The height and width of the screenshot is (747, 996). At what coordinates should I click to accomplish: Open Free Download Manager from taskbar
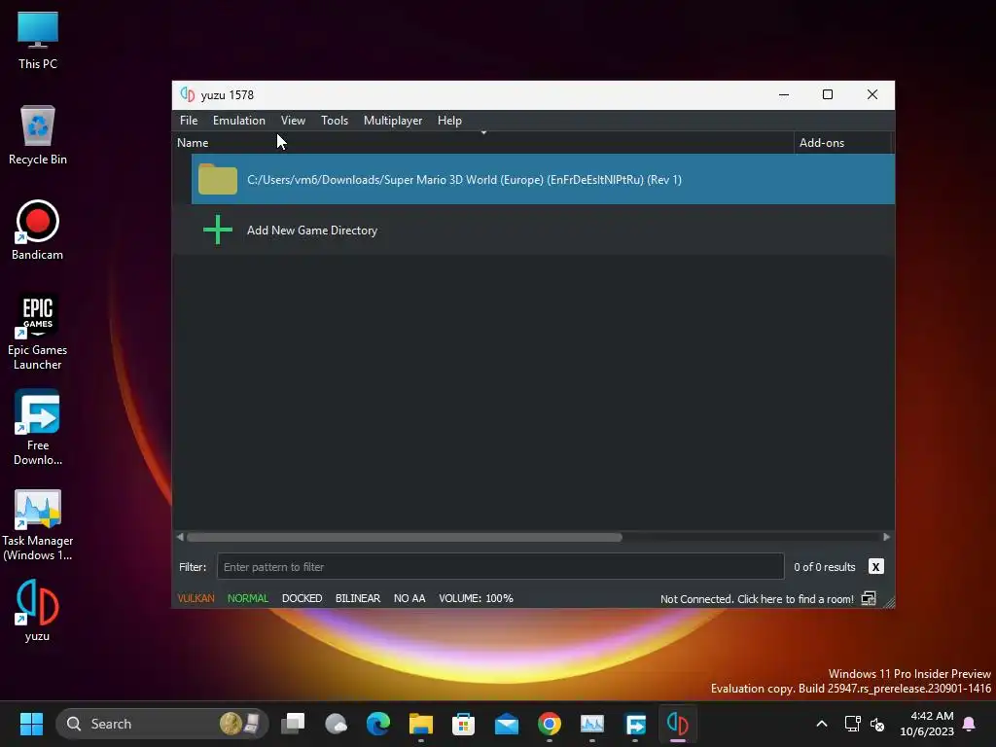pos(635,724)
